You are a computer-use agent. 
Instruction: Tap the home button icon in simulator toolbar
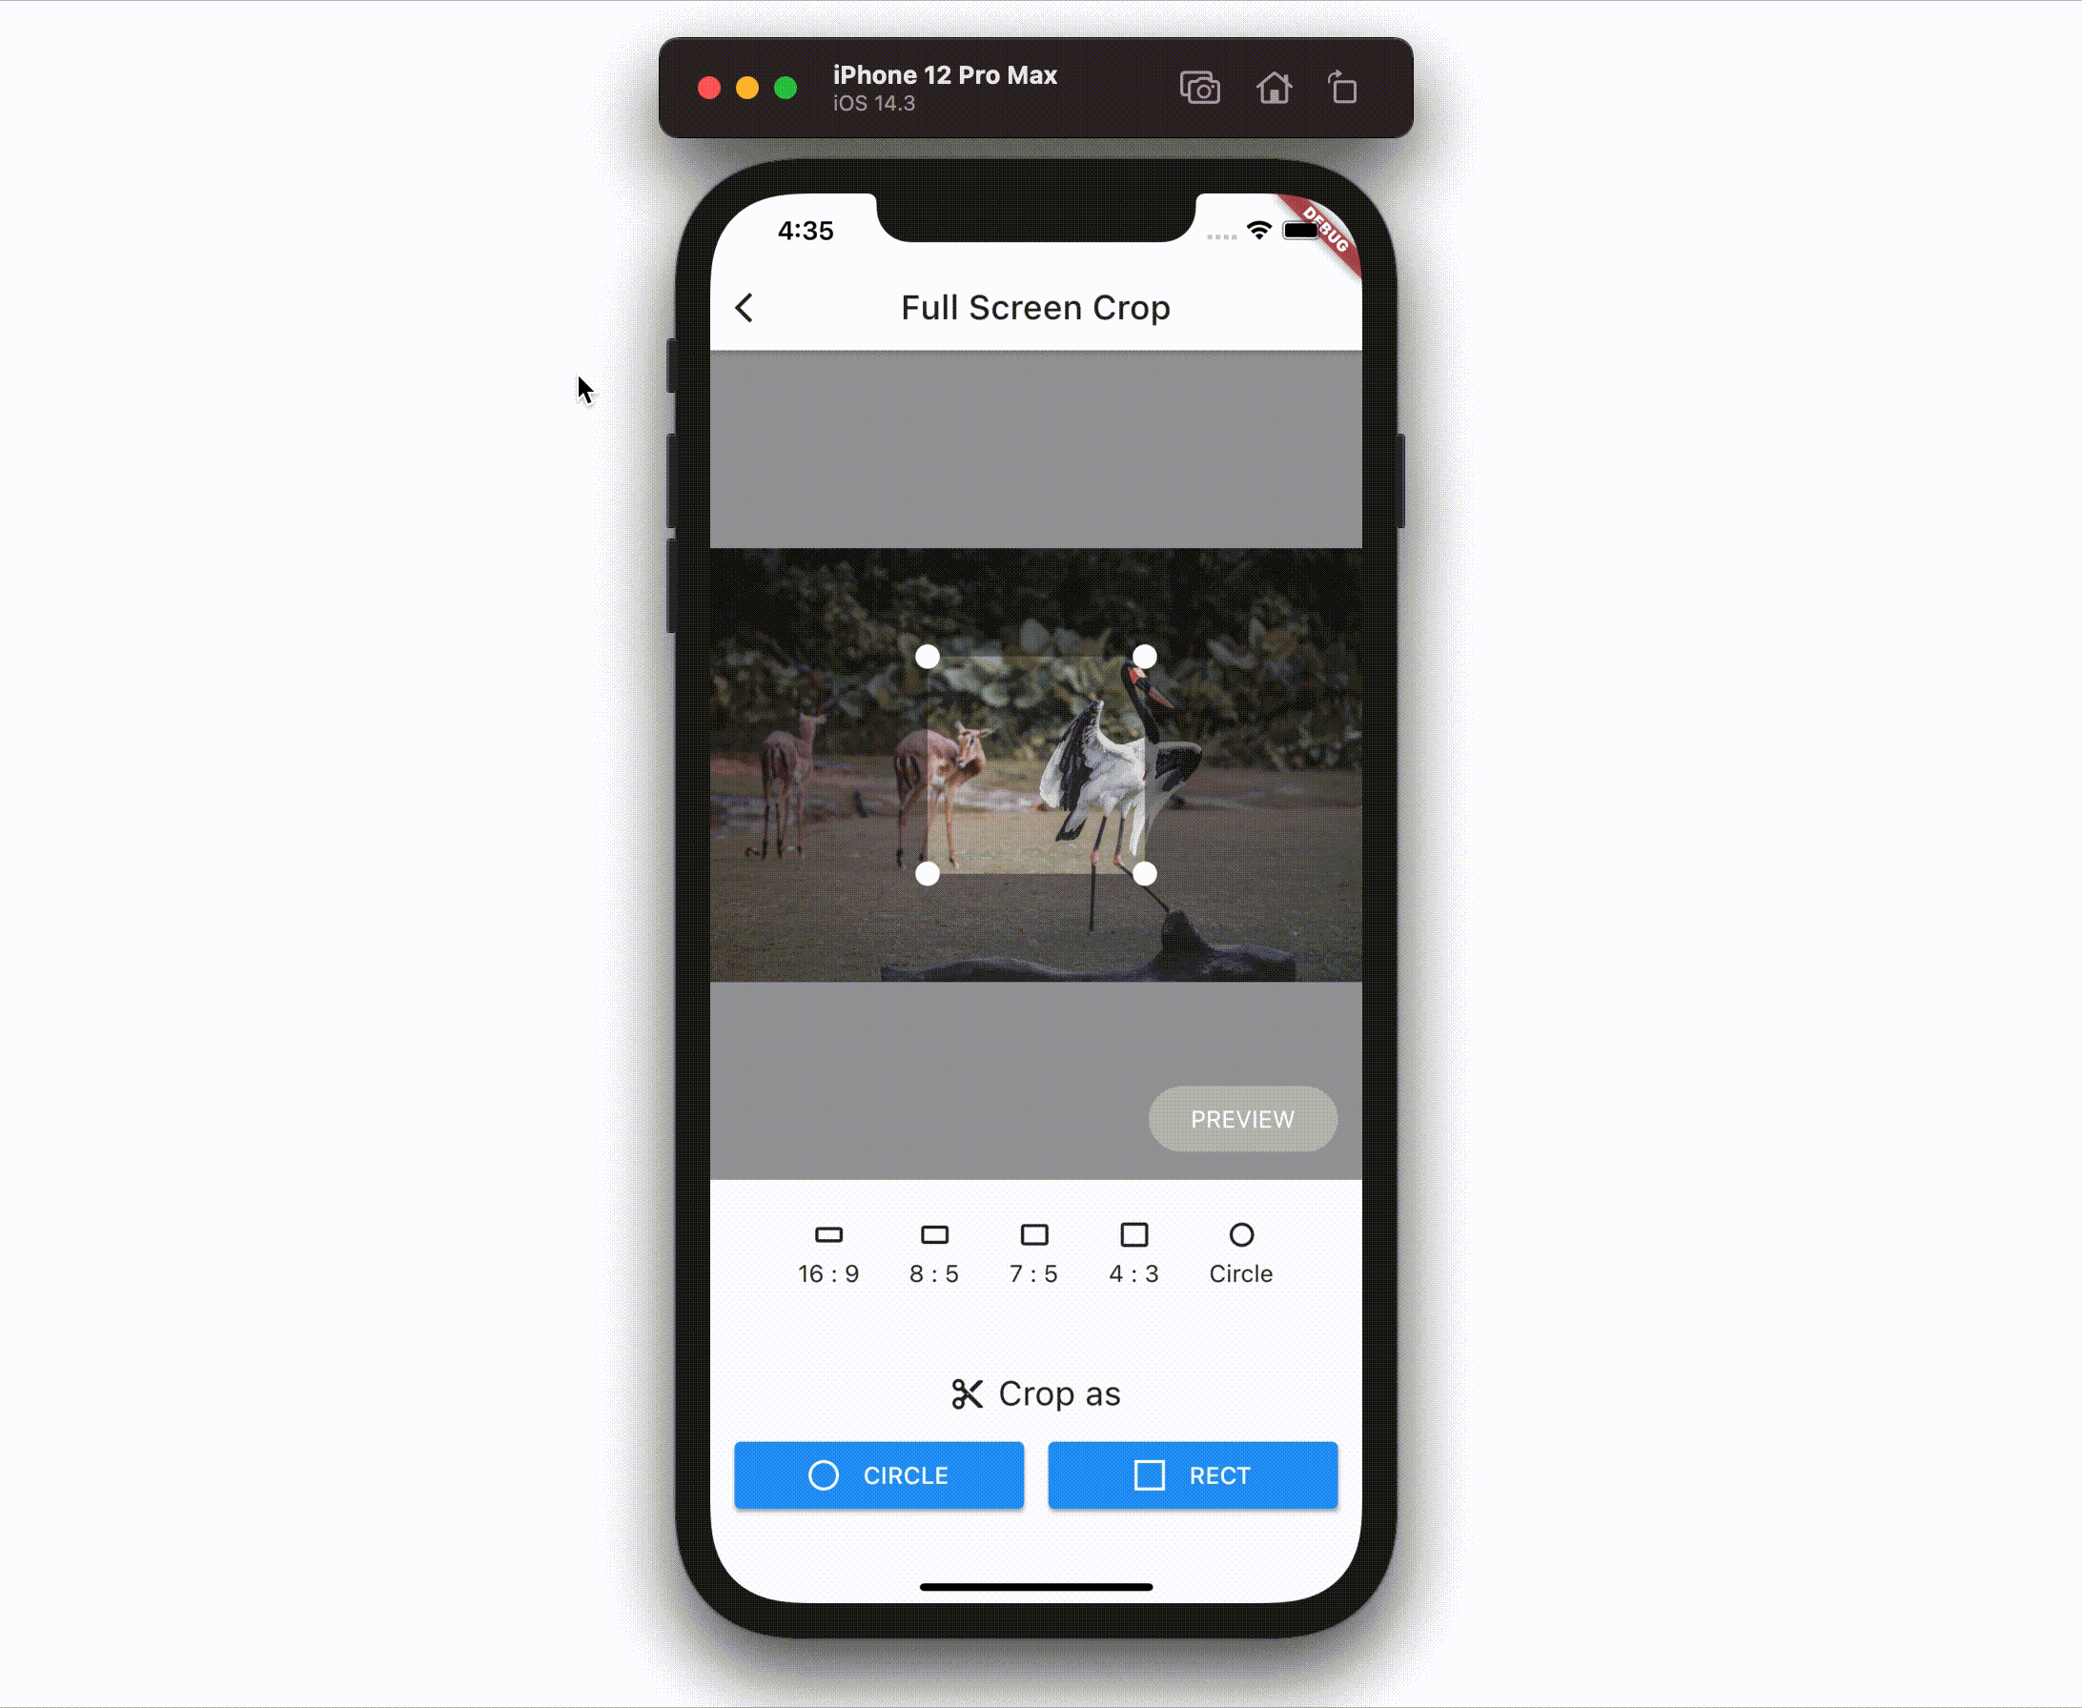1273,87
